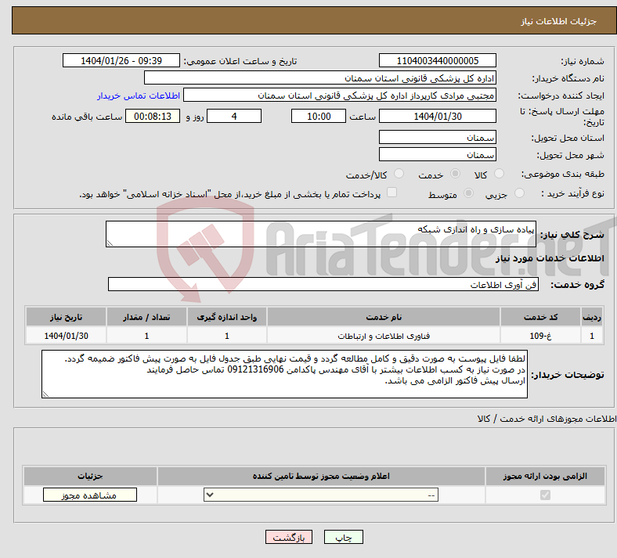This screenshot has width=617, height=558.
Task: Click the announcement date field 1404/01/26 - 09:39
Action: point(121,60)
